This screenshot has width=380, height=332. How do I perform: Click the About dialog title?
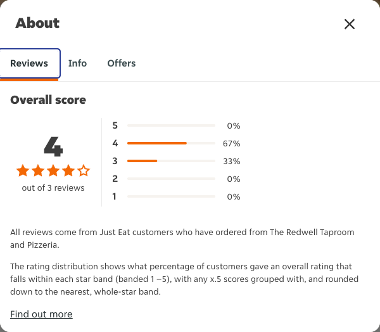click(37, 23)
